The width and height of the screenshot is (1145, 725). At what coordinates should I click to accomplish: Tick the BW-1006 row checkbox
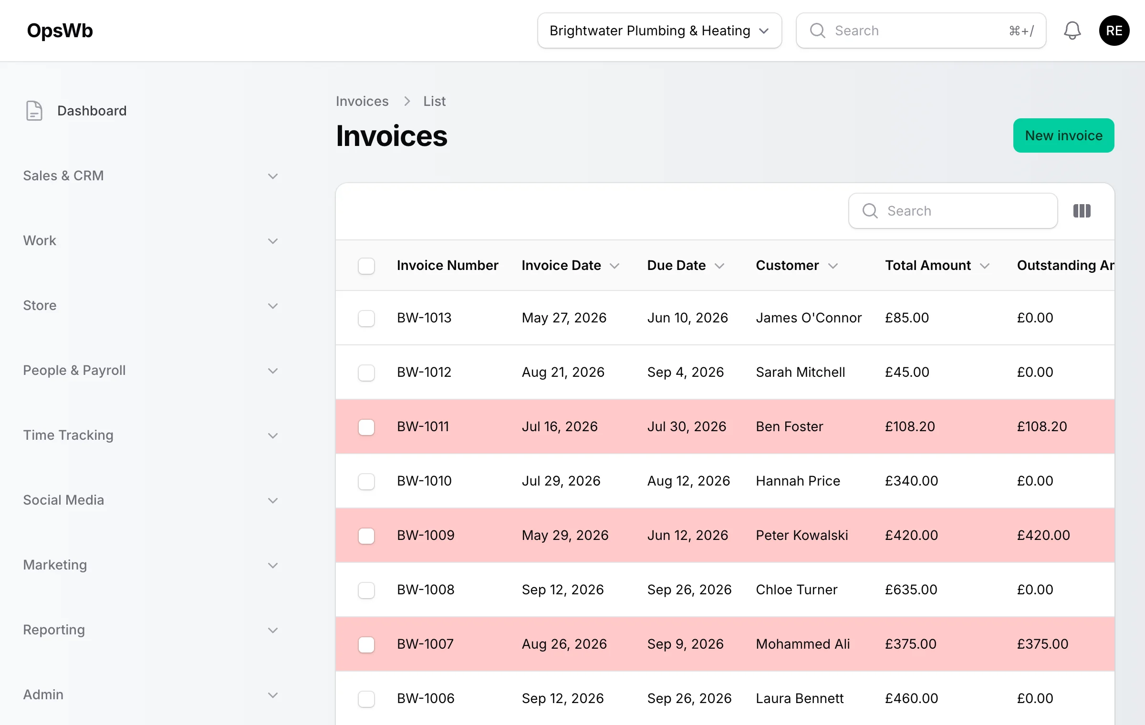[x=366, y=699]
